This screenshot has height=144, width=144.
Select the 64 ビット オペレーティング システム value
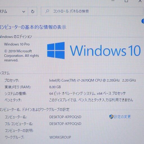point(87,93)
